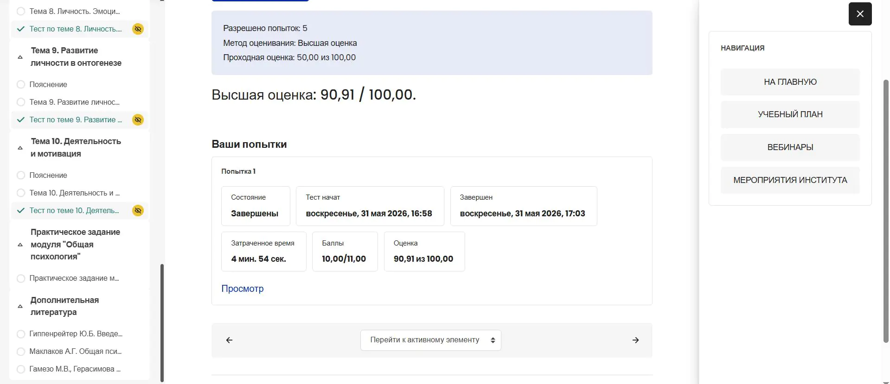Image resolution: width=890 pixels, height=384 pixels.
Task: Toggle completion circle for Пояснение under Тема 9
Action: click(x=20, y=84)
